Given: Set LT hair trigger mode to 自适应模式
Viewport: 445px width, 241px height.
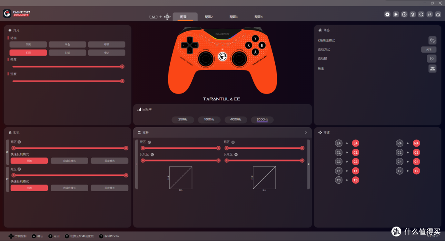Looking at the screenshot, I should pos(70,161).
